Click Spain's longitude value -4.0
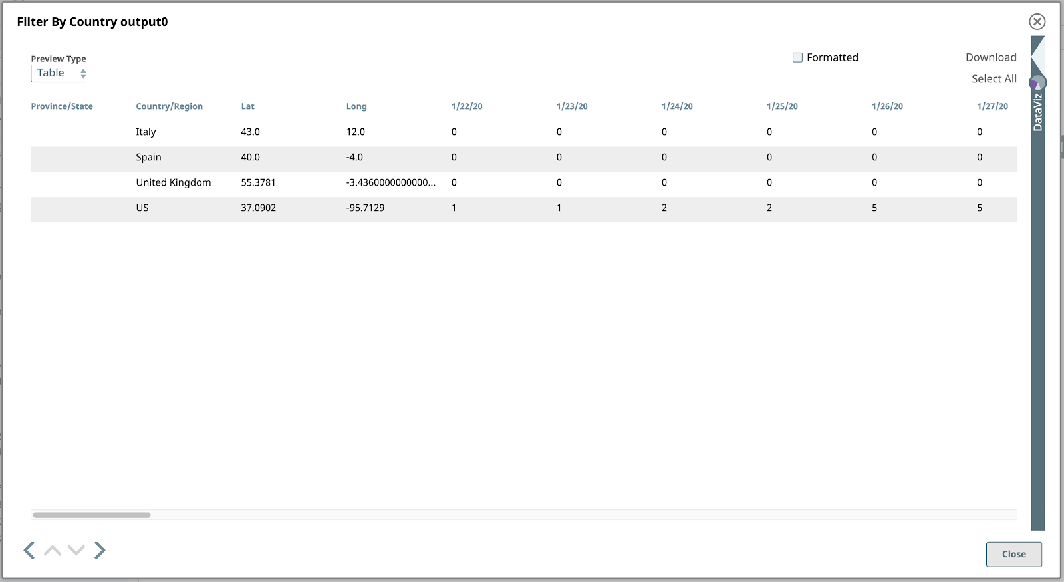The width and height of the screenshot is (1064, 582). [354, 157]
